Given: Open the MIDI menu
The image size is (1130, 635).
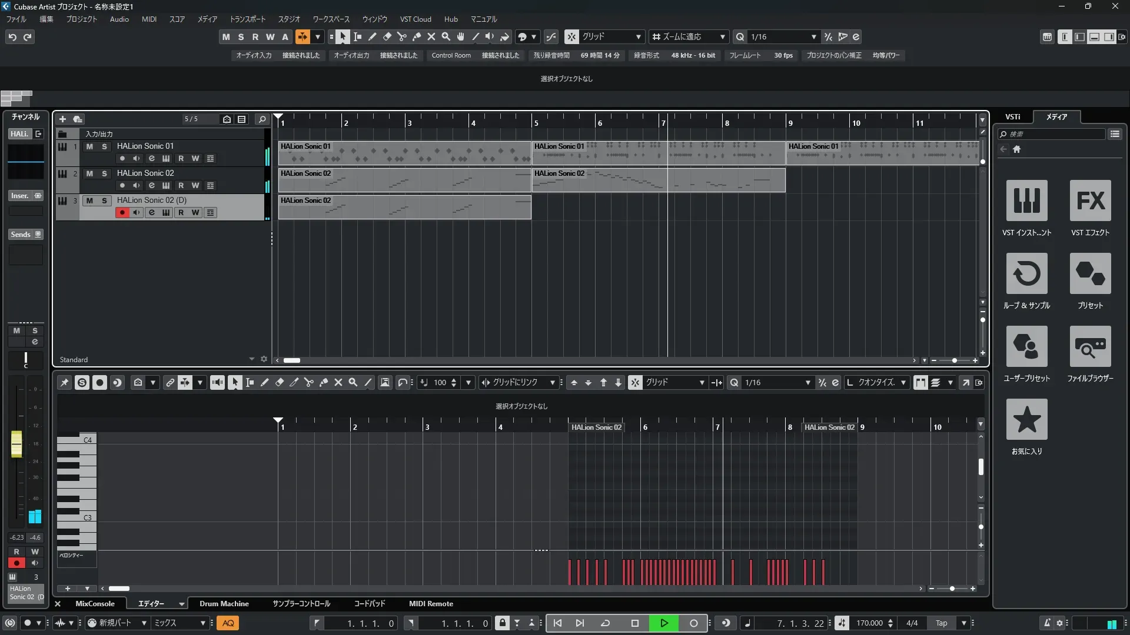Looking at the screenshot, I should click(149, 19).
